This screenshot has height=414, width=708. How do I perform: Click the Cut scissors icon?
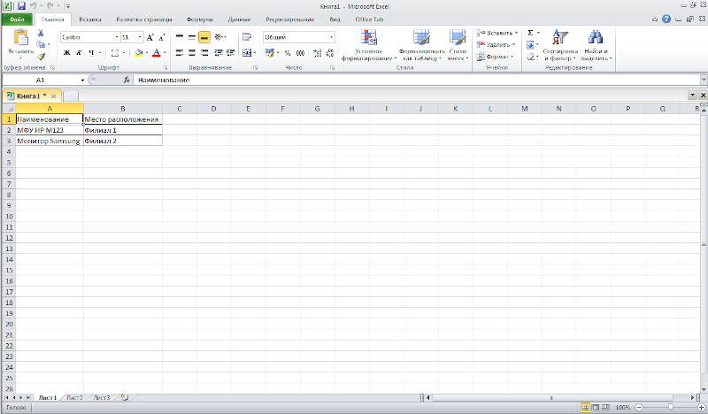pos(41,34)
